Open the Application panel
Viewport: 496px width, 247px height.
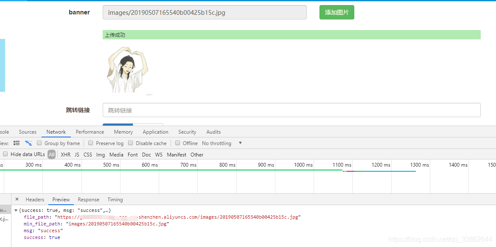click(x=155, y=132)
